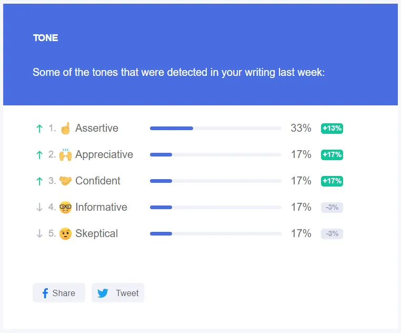Viewport: 401px width, 333px height.
Task: Click the +13% change badge for Assertive
Action: (x=332, y=129)
